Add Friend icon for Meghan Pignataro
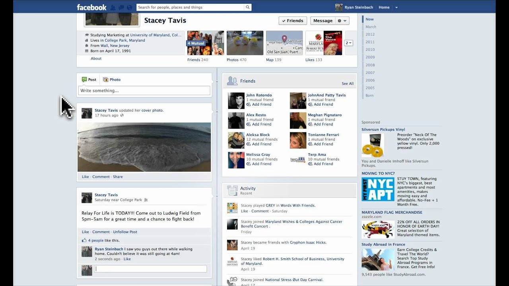Image resolution: width=509 pixels, height=286 pixels. click(x=310, y=124)
